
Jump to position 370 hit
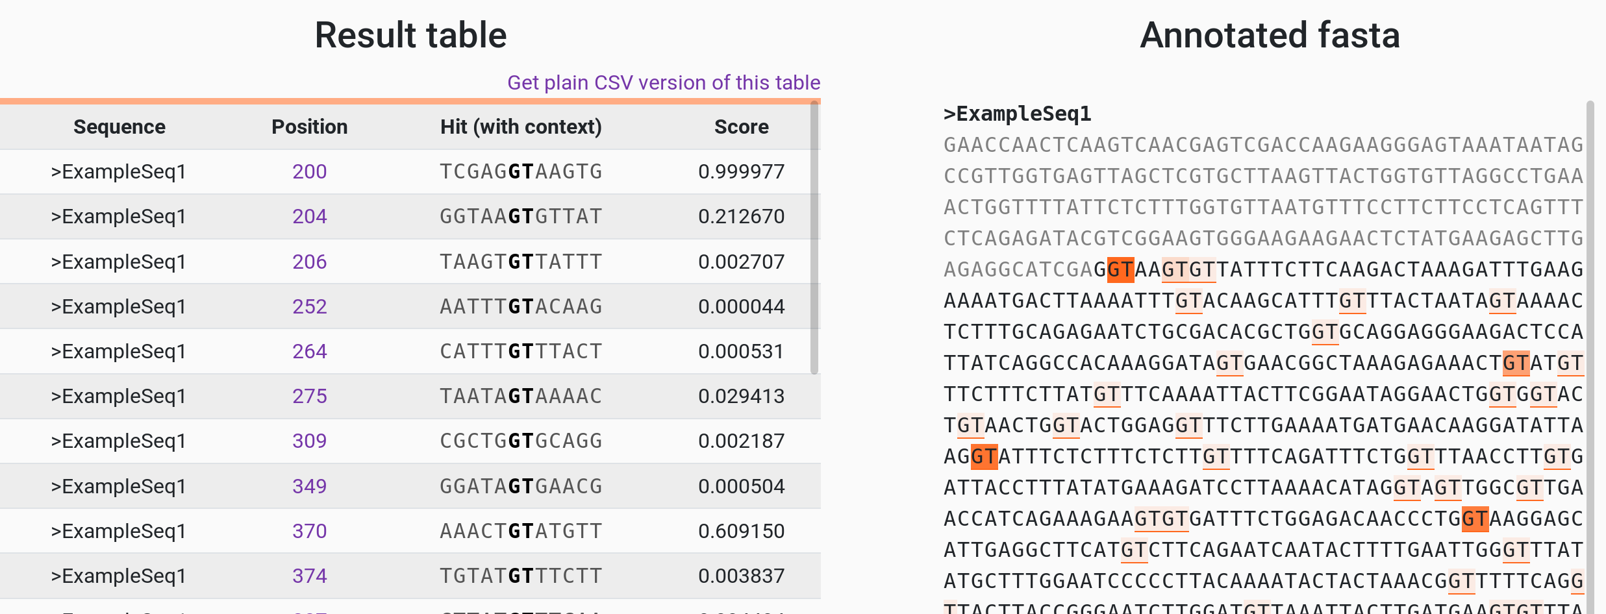click(309, 531)
